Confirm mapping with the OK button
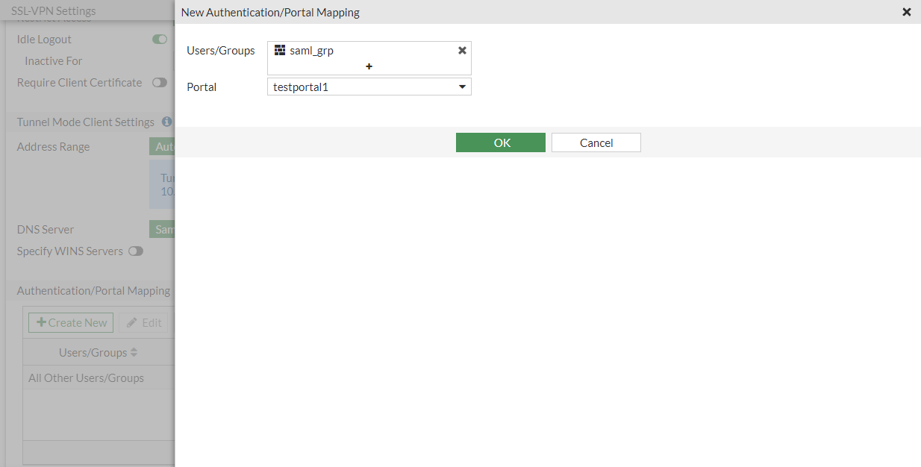The image size is (921, 467). [x=501, y=142]
